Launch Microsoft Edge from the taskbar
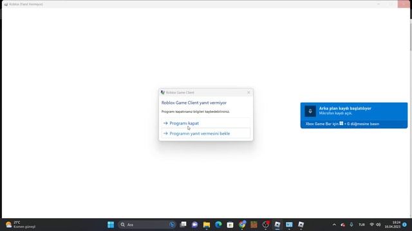 (218, 225)
